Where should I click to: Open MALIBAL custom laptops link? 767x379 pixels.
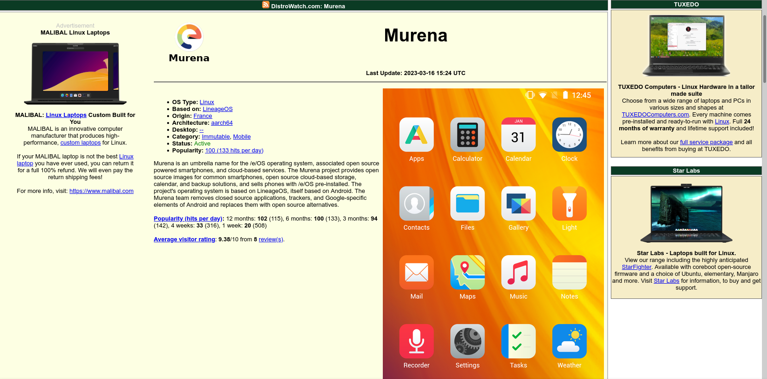pyautogui.click(x=81, y=143)
